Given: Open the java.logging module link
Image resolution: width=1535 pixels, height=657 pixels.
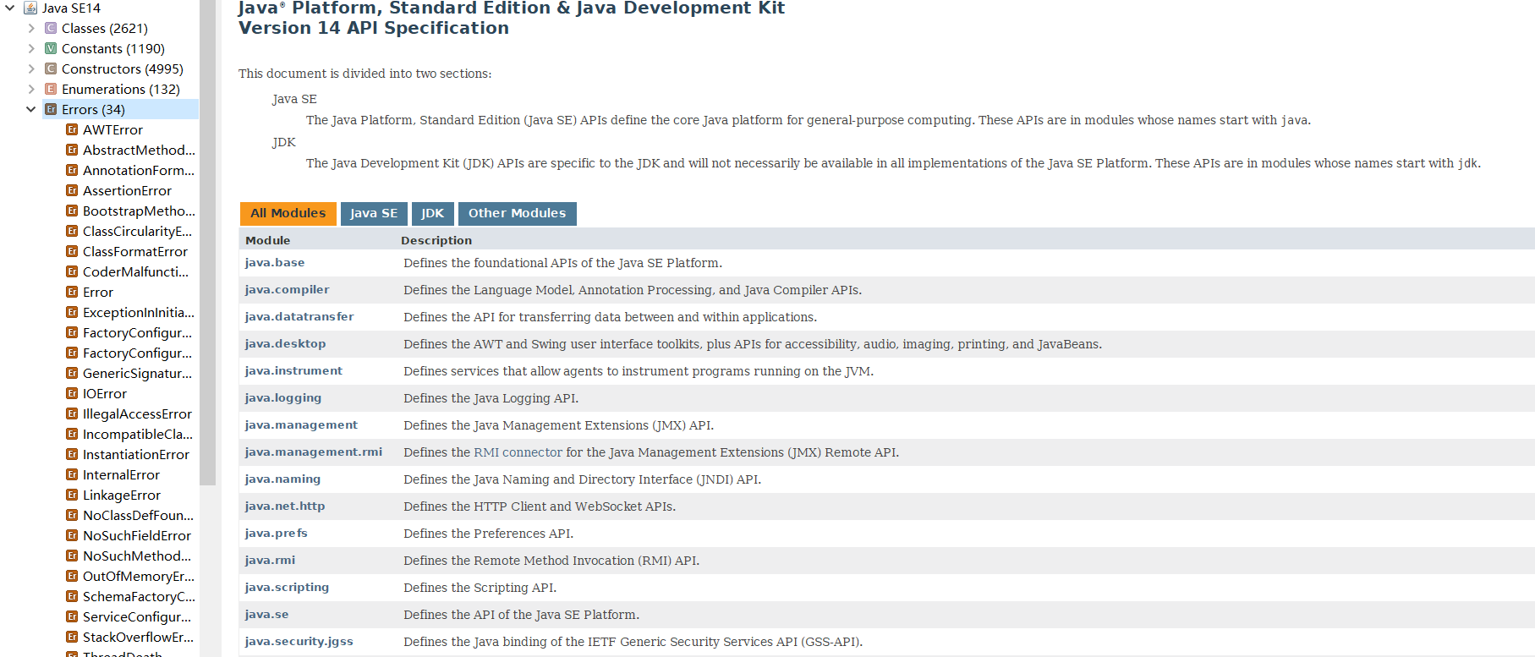Looking at the screenshot, I should [x=283, y=398].
